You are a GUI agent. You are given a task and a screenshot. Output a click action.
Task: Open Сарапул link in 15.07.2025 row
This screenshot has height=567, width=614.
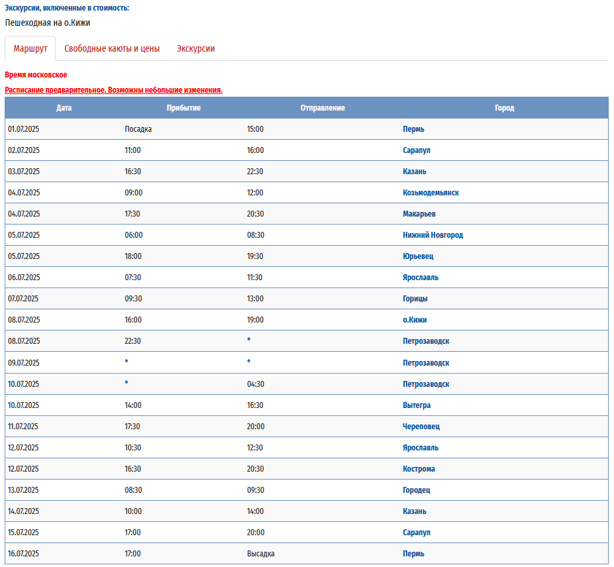click(417, 533)
